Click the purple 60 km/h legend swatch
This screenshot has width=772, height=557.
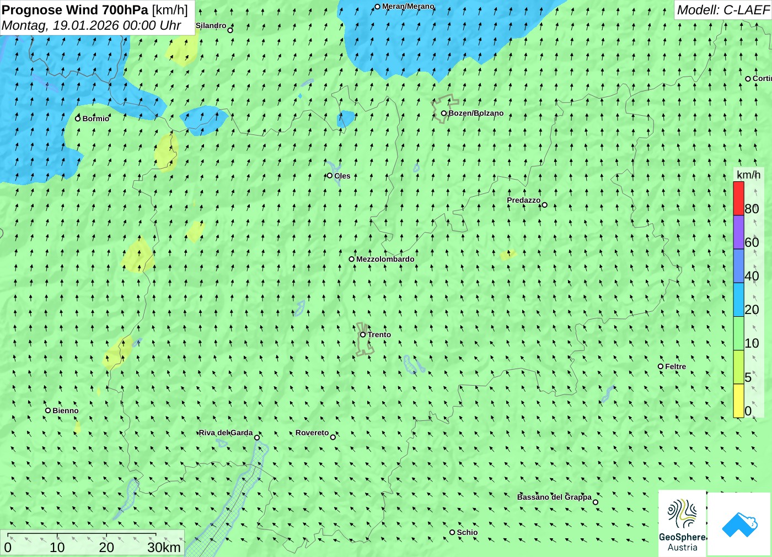point(738,232)
